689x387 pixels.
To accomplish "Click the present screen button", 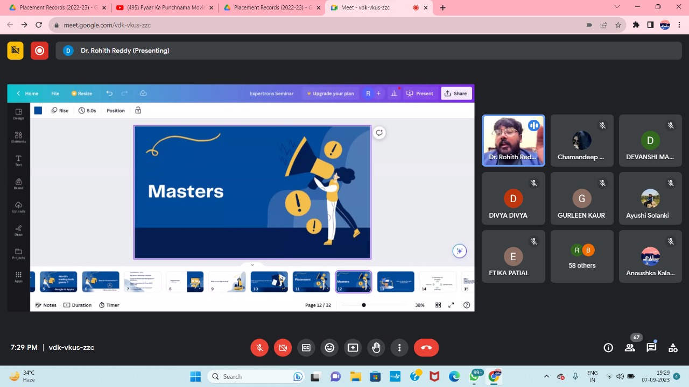I will (x=353, y=348).
